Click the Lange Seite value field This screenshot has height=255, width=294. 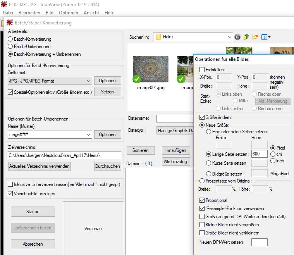(259, 154)
